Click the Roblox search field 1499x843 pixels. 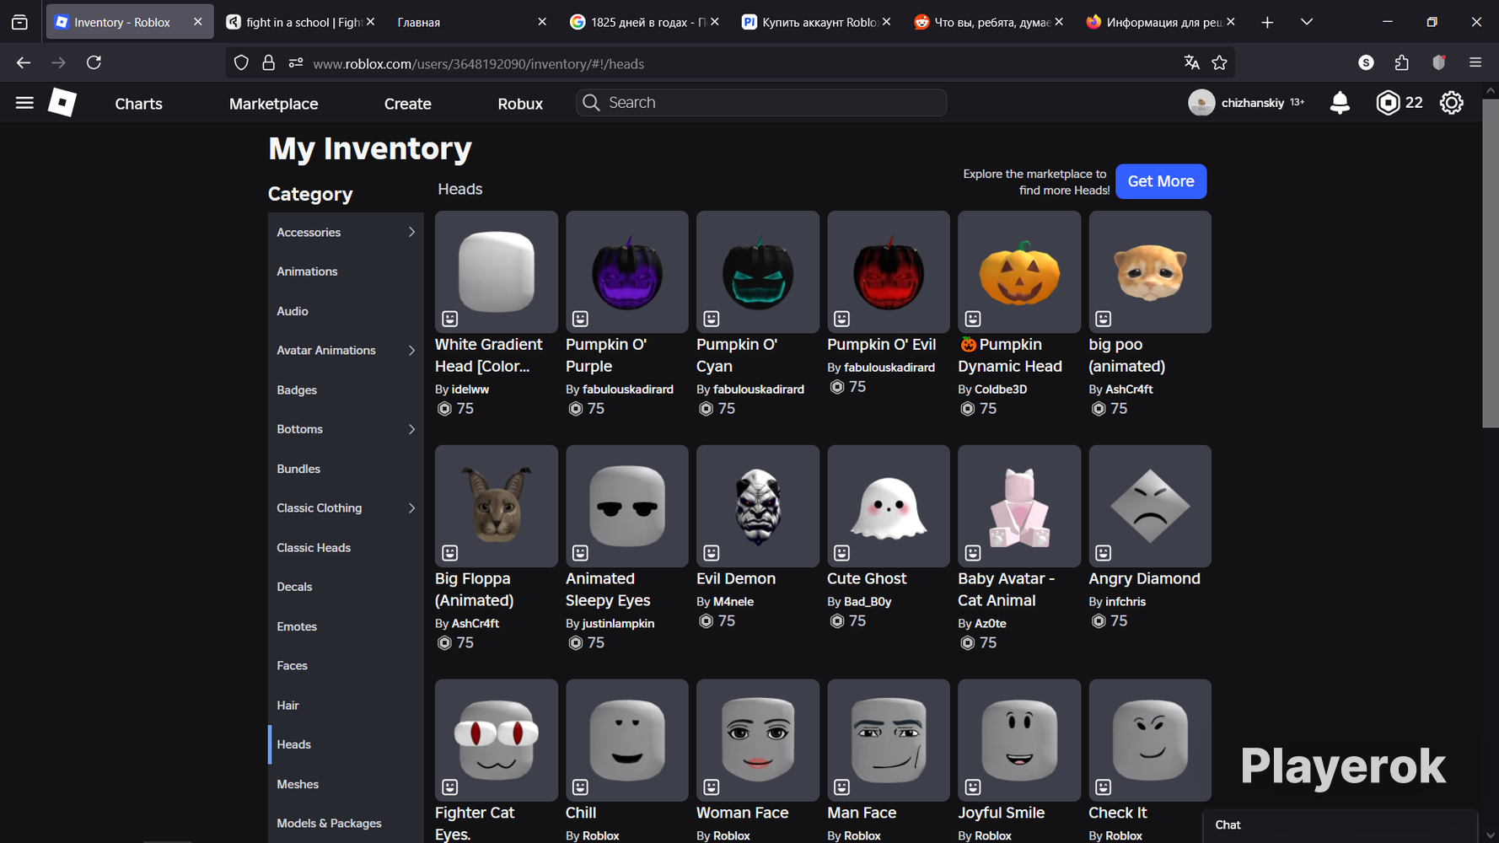[x=761, y=103]
